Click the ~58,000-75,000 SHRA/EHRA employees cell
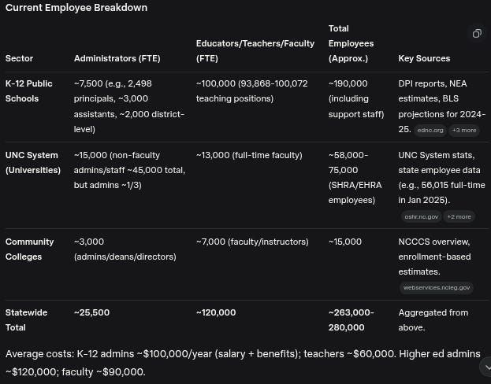This screenshot has width=491, height=384. click(x=355, y=178)
